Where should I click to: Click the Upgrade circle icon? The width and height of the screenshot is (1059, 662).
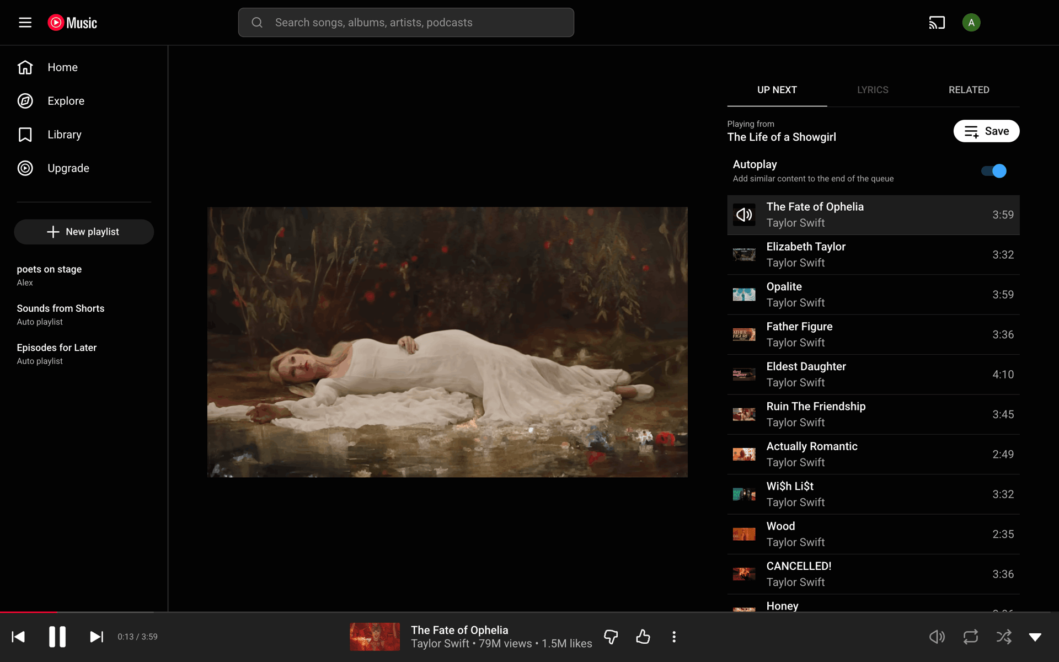click(x=25, y=168)
